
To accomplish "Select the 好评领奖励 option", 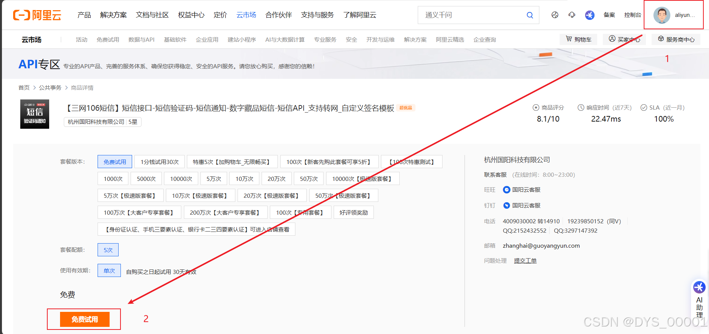I will (x=354, y=212).
